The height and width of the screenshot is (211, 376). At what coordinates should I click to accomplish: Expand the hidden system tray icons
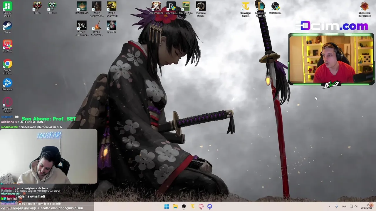click(x=330, y=207)
